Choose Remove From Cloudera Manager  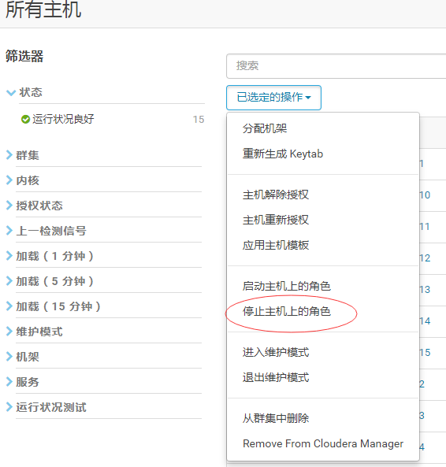[323, 443]
